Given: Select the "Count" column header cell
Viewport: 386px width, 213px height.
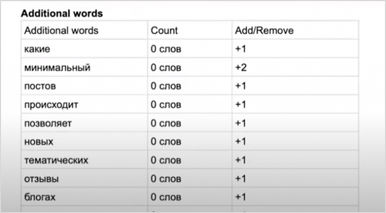Looking at the screenshot, I should [164, 30].
